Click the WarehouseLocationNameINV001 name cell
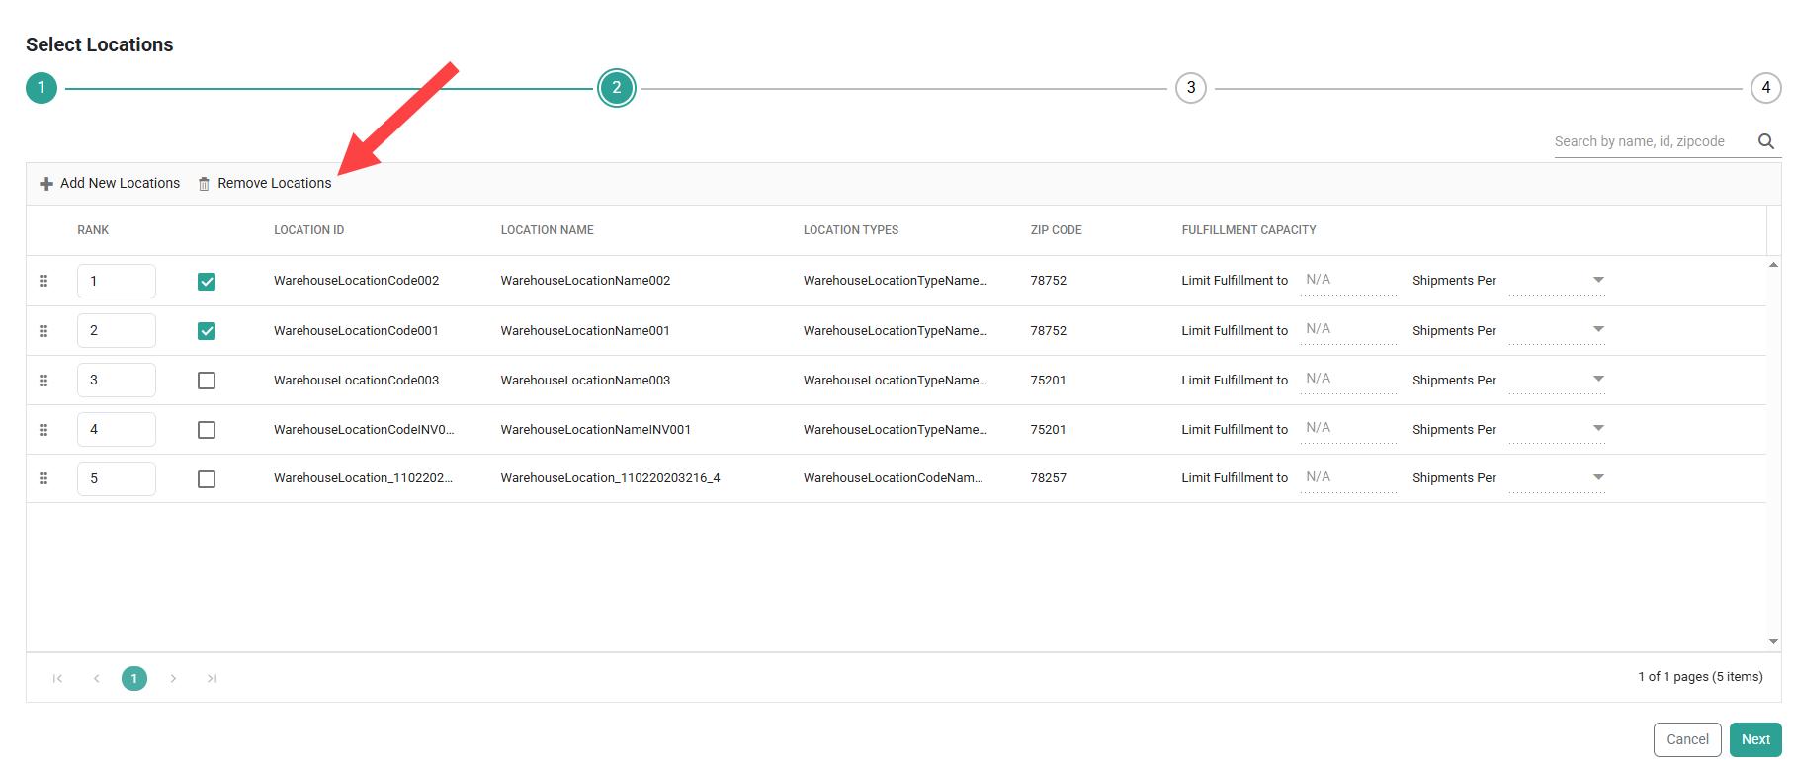Viewport: 1794px width, 767px height. click(596, 430)
